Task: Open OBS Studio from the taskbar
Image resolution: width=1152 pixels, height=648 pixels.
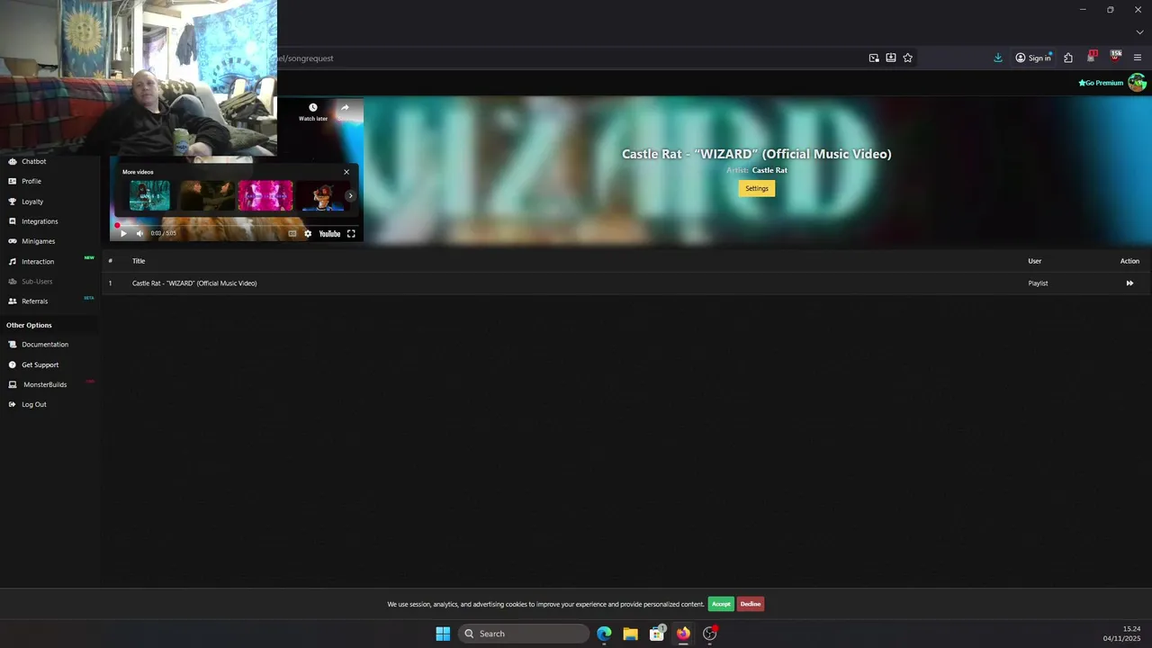Action: (x=710, y=634)
